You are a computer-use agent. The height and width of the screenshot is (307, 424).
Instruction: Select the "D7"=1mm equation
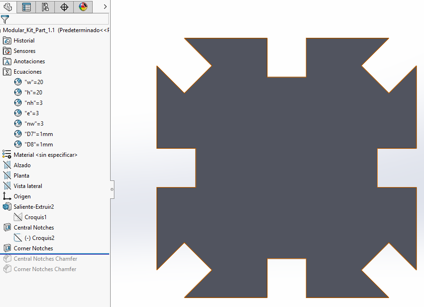(x=39, y=134)
